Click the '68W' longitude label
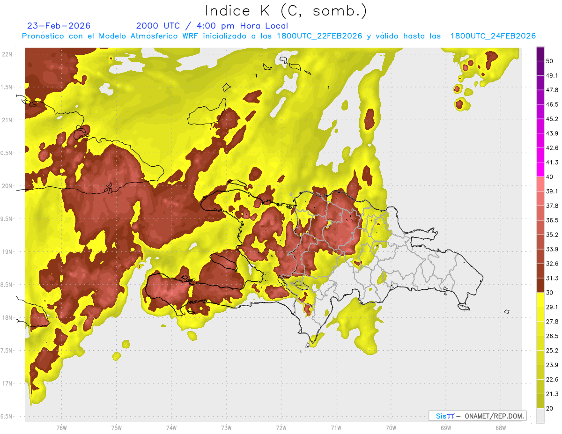562x434 pixels. coord(501,427)
